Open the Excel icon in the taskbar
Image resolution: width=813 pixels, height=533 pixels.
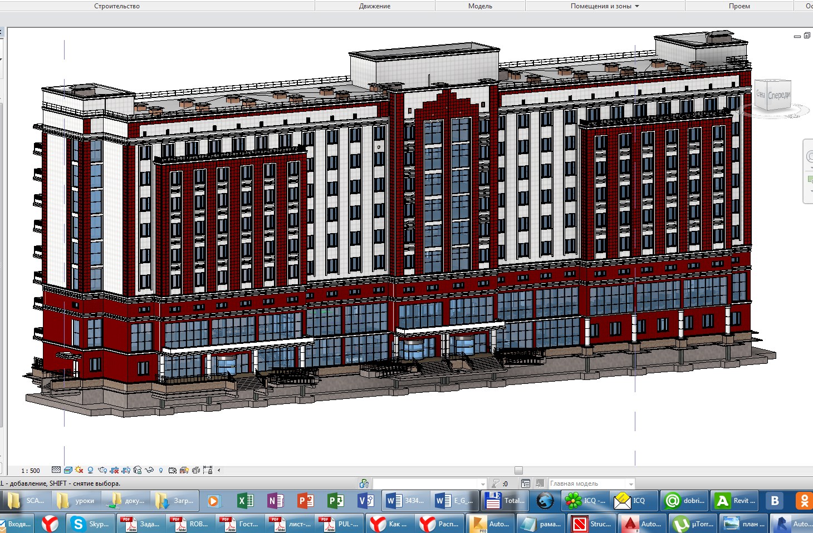coord(244,501)
